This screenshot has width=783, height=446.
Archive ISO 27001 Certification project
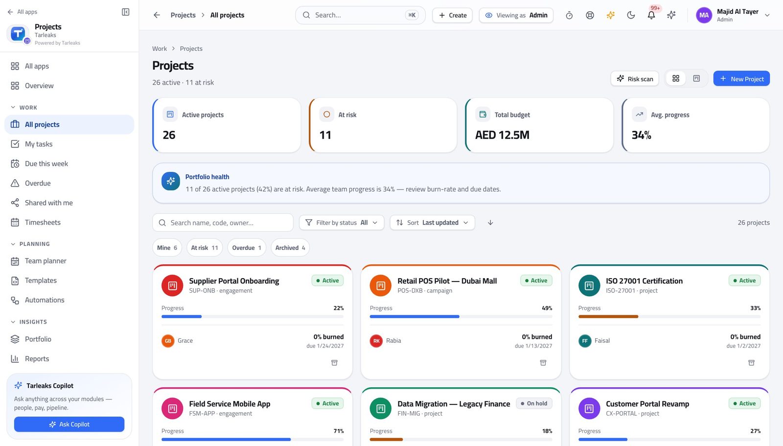(751, 363)
